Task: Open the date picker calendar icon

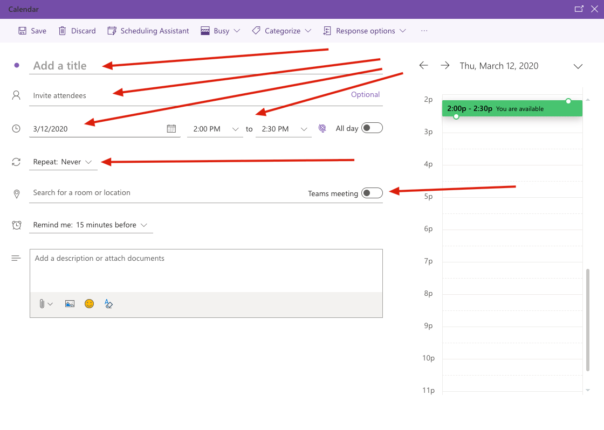Action: click(x=171, y=129)
